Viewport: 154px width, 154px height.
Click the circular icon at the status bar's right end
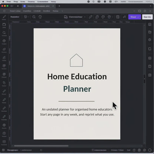pos(150,150)
